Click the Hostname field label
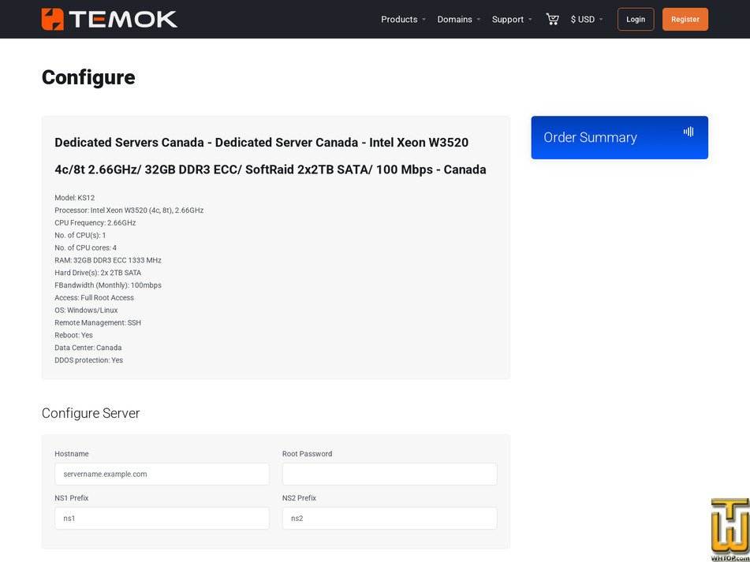The height and width of the screenshot is (562, 750). coord(71,453)
